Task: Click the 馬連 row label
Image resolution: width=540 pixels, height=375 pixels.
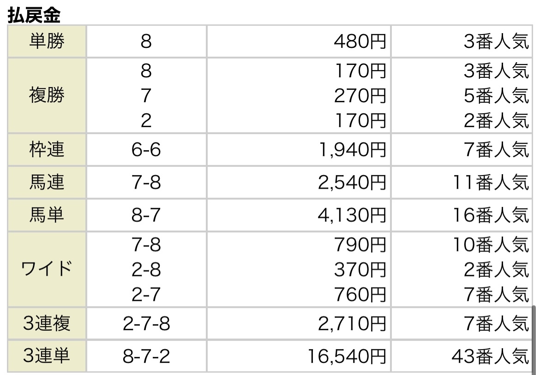Action: click(x=47, y=182)
